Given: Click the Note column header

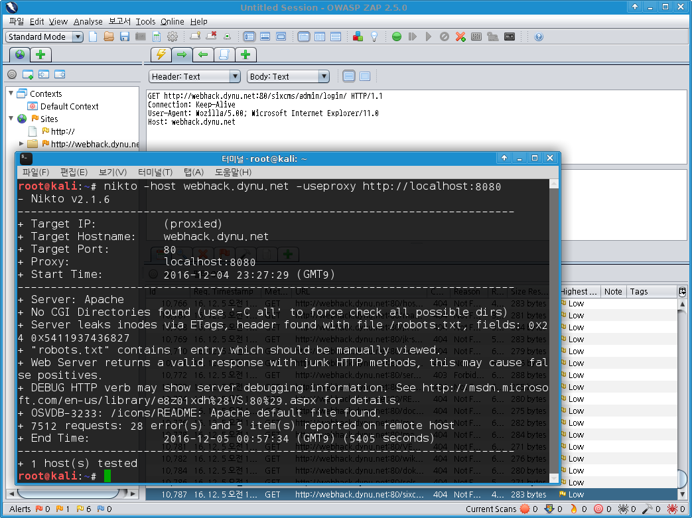Looking at the screenshot, I should click(613, 292).
